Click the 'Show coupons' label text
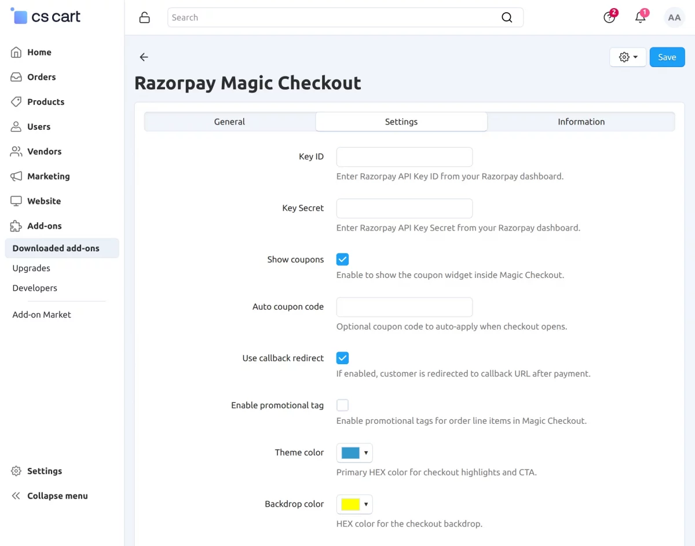Viewport: 695px width, 546px height. [295, 259]
